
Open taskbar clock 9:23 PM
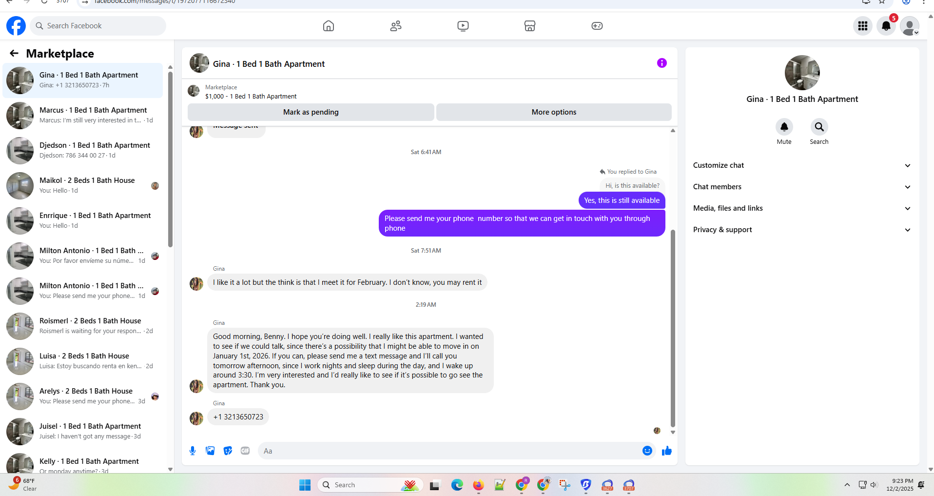click(x=900, y=485)
